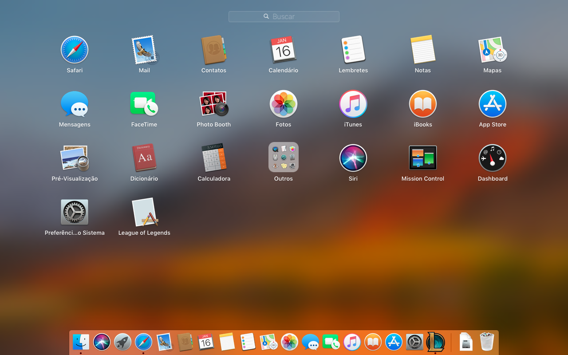Open the FaceTime icon in the Dock
This screenshot has width=568, height=355.
pos(331,342)
